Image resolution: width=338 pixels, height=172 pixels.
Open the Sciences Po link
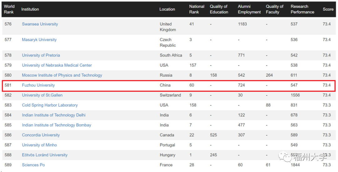pyautogui.click(x=33, y=165)
